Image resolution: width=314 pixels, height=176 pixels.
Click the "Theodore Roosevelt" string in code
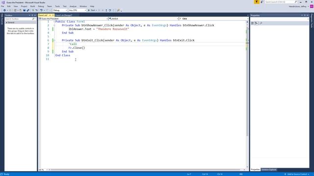coord(113,29)
